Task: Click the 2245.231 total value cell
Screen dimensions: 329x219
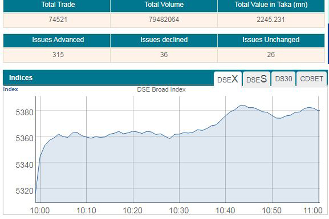Action: (x=271, y=20)
